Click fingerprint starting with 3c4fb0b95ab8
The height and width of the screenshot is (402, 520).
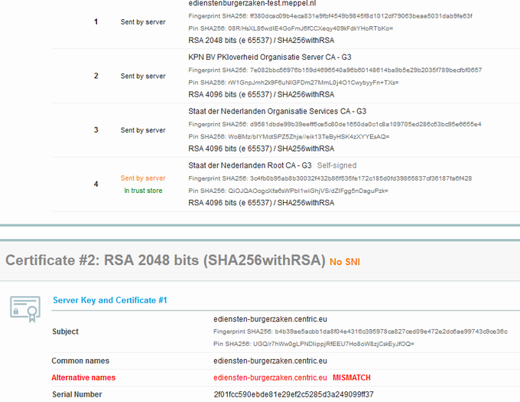click(330, 178)
